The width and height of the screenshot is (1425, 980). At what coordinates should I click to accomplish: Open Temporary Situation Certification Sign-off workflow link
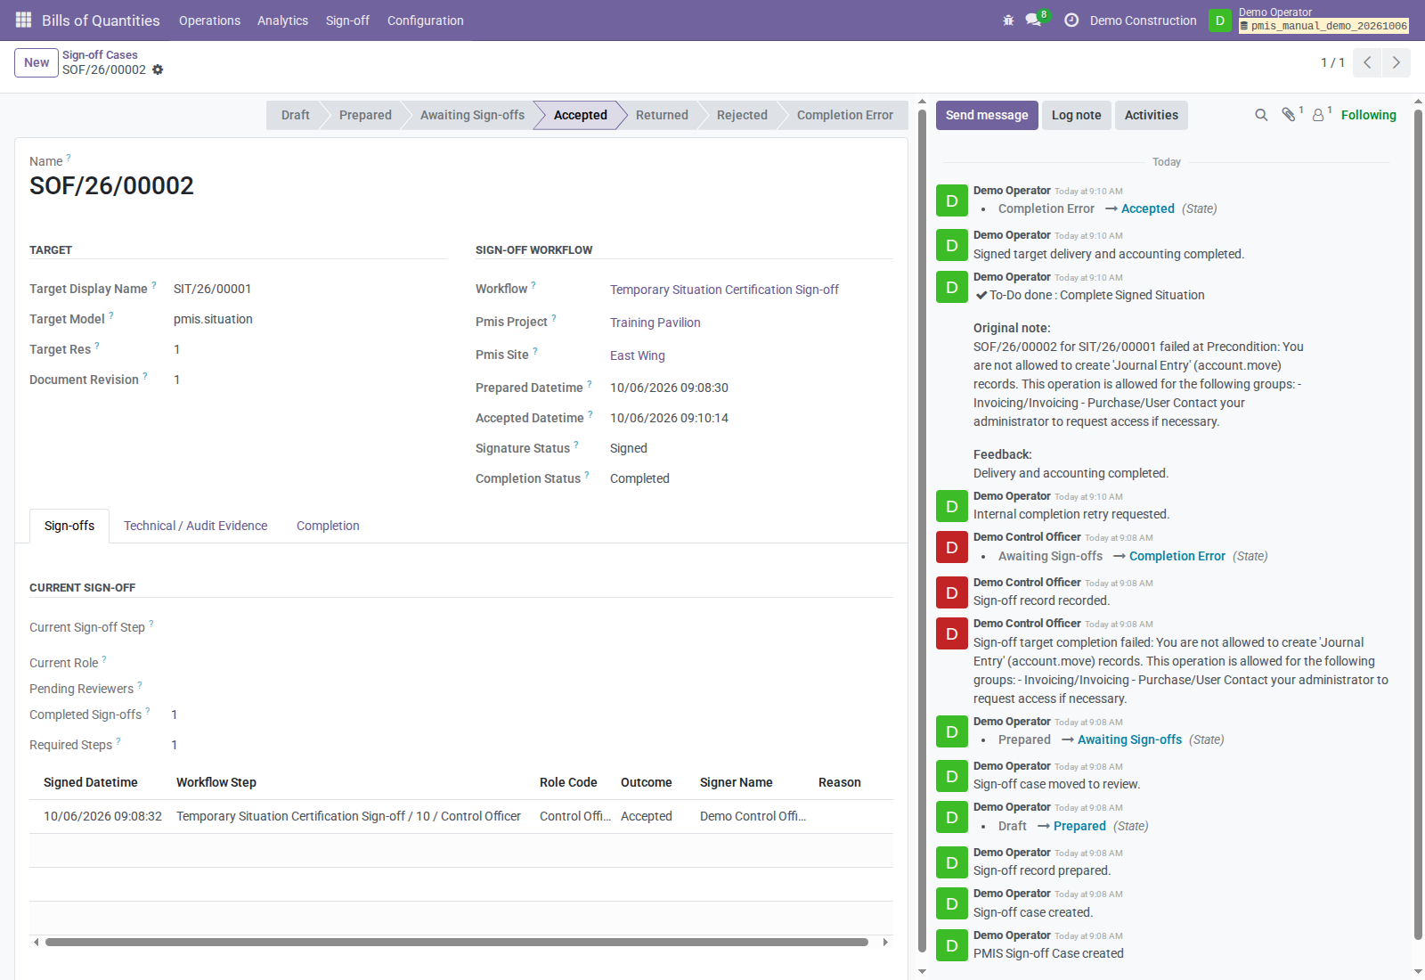[724, 290]
